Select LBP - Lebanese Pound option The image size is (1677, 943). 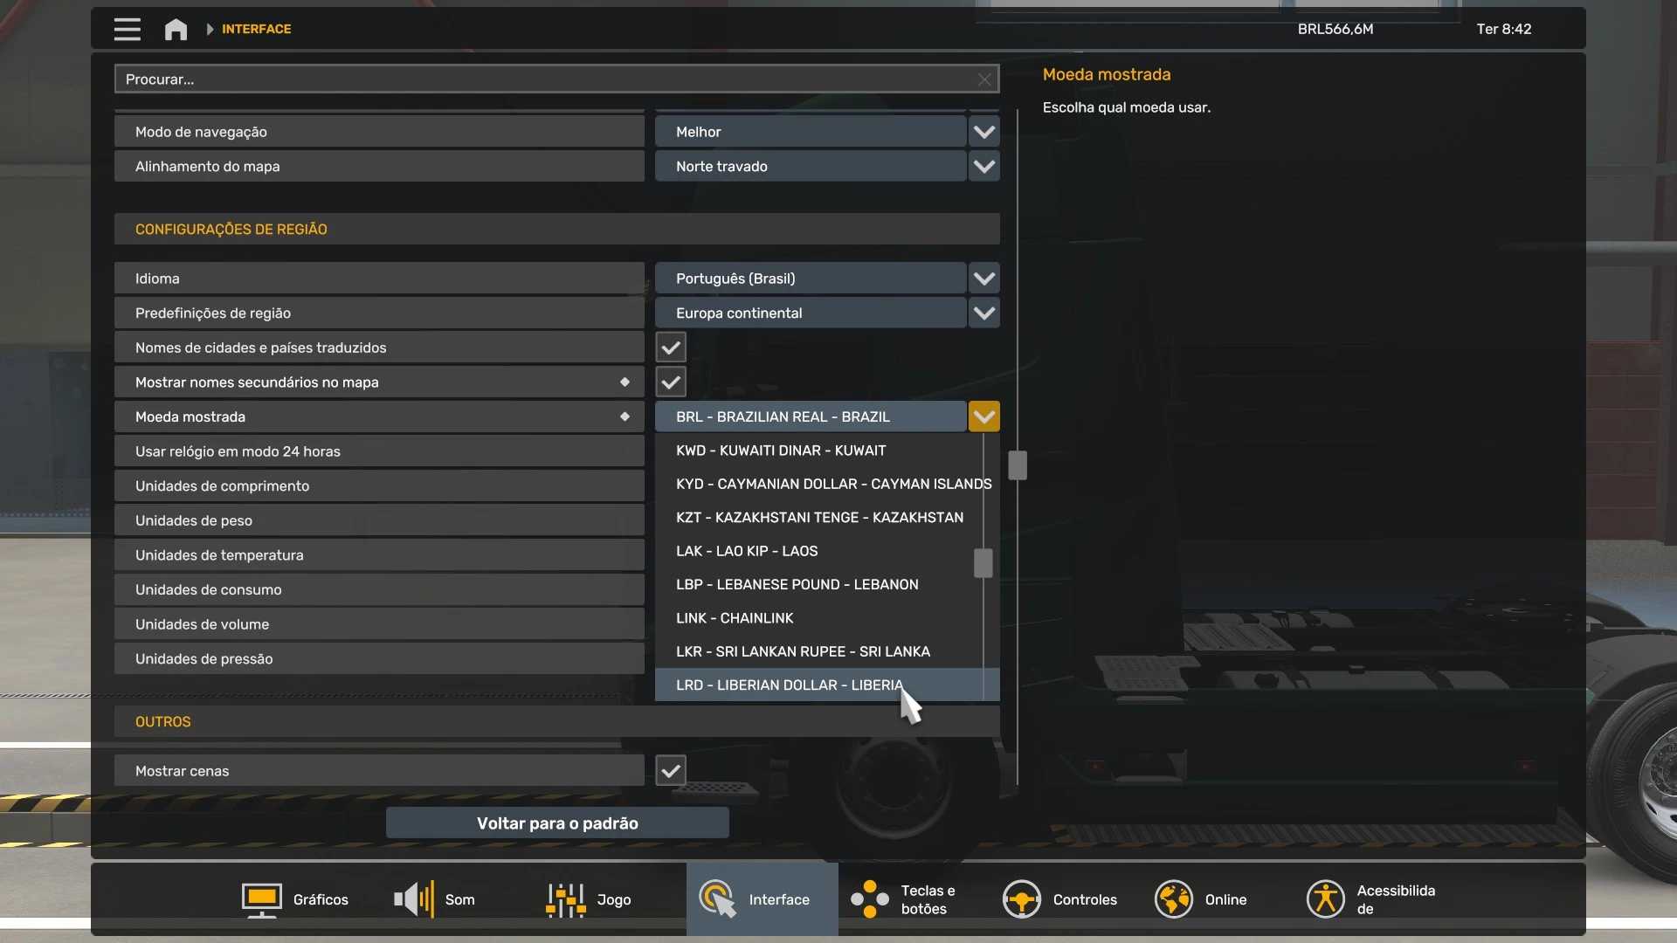click(797, 584)
